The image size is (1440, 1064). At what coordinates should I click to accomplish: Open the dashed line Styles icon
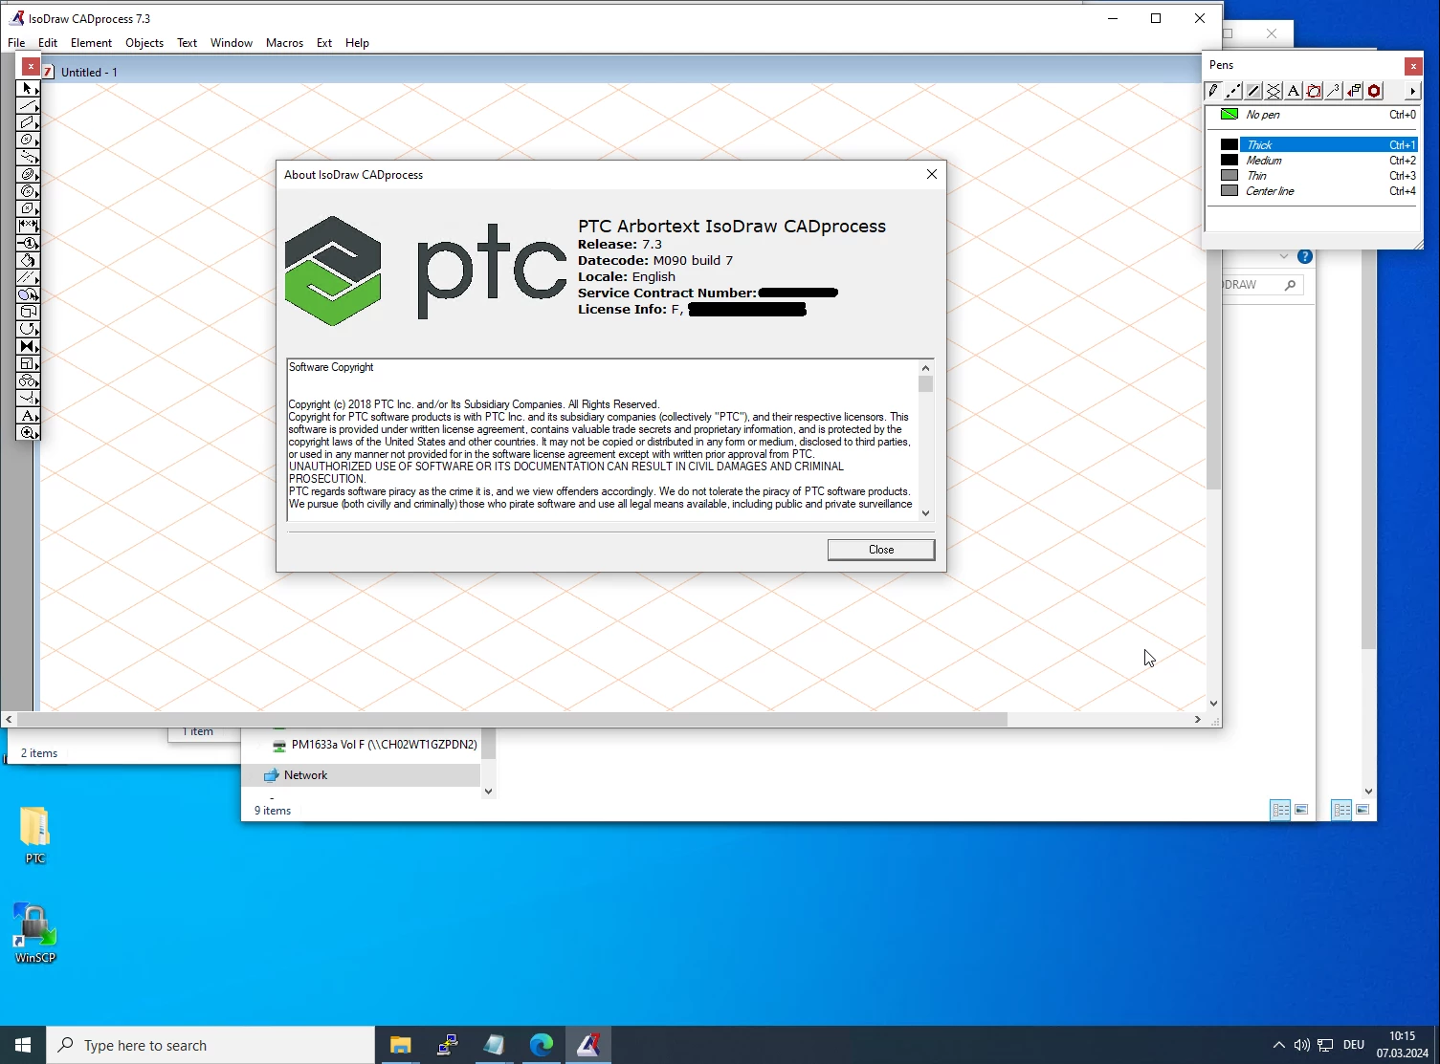(x=1233, y=91)
